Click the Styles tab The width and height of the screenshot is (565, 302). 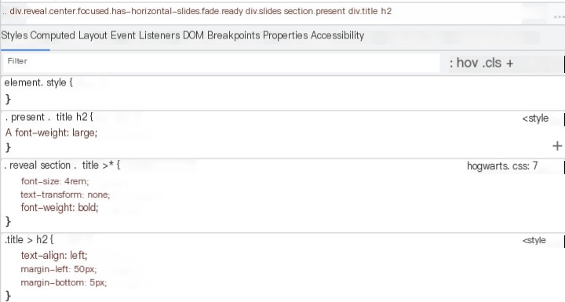pos(14,35)
